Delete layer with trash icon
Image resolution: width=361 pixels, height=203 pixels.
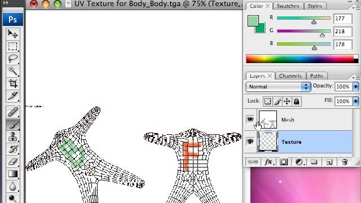pyautogui.click(x=345, y=162)
